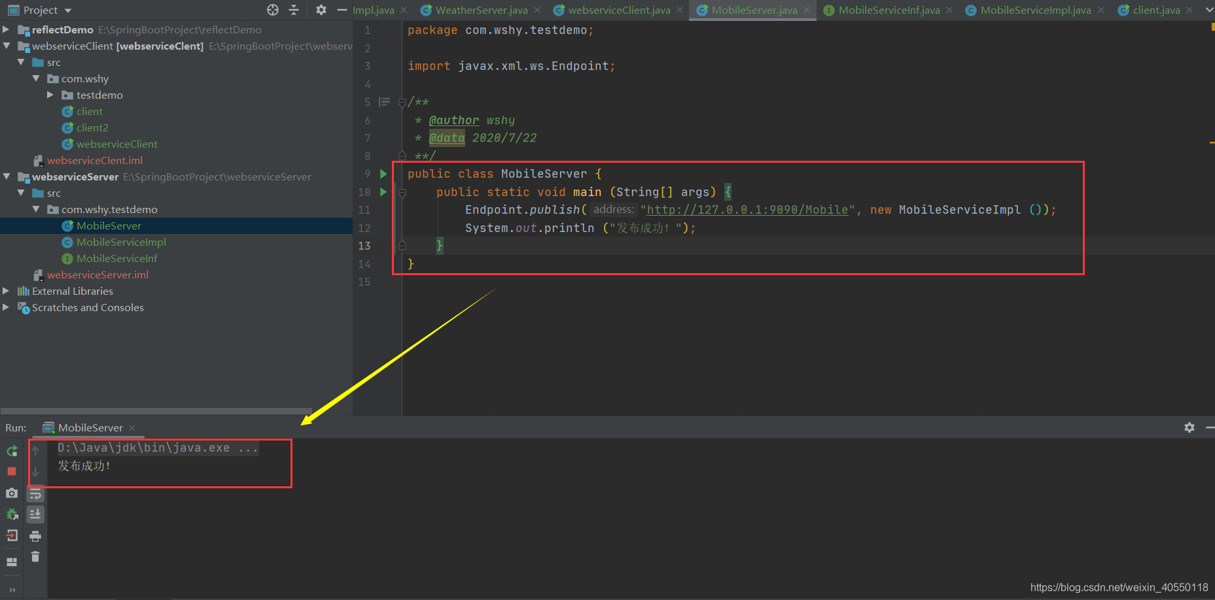The image size is (1215, 600).
Task: Expand the reflectDemo project node
Action: (x=6, y=29)
